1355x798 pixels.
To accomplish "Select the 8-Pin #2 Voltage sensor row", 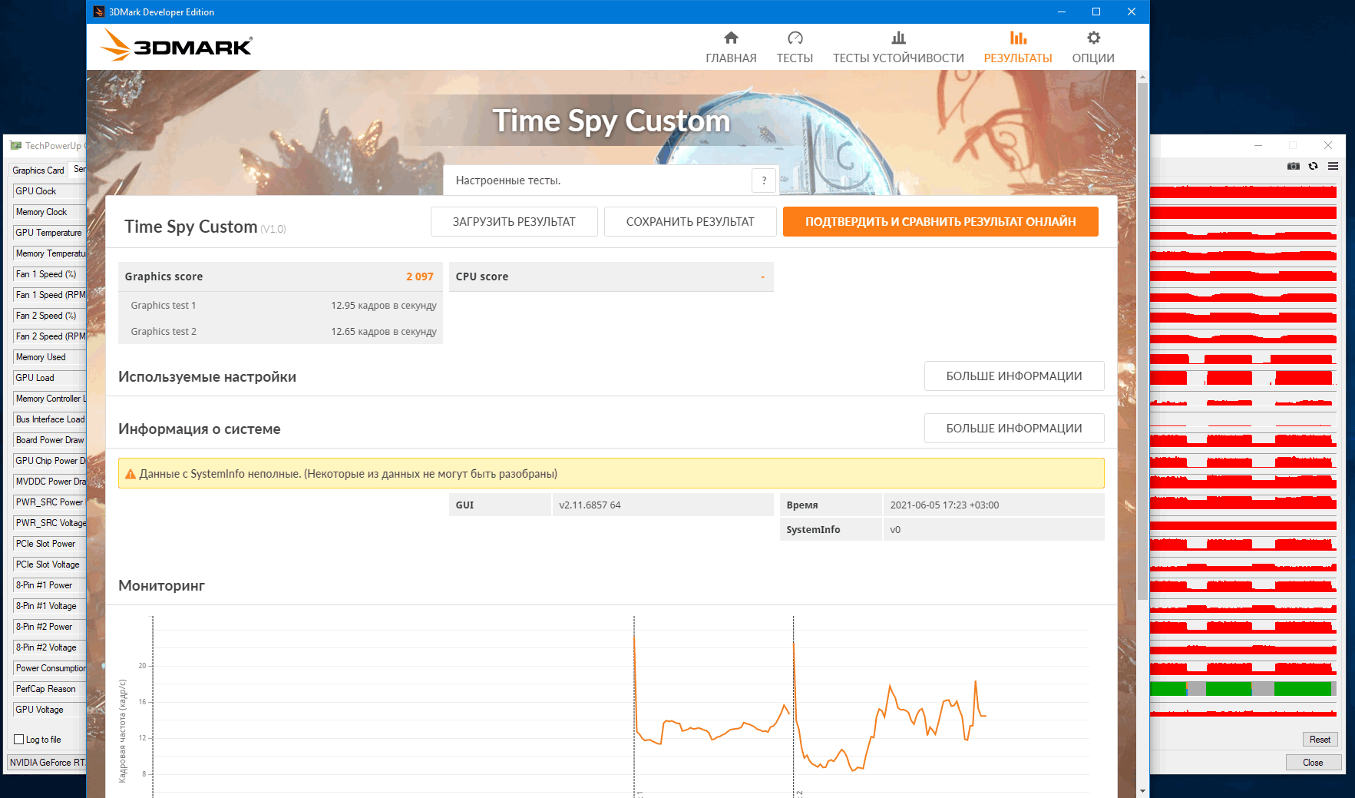I will [x=49, y=647].
